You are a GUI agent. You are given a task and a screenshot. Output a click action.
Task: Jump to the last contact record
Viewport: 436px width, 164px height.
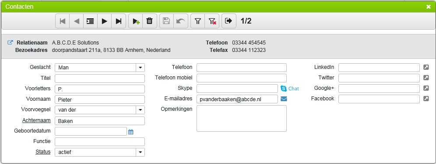pos(119,21)
